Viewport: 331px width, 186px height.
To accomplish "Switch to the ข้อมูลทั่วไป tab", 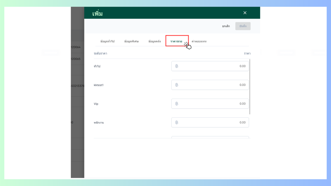I will click(107, 41).
